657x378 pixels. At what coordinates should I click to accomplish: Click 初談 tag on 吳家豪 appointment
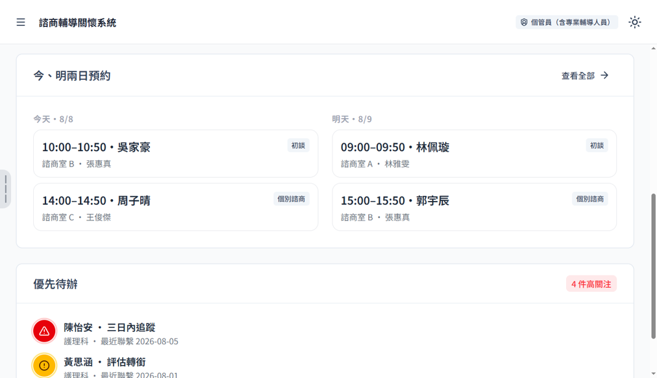(299, 145)
